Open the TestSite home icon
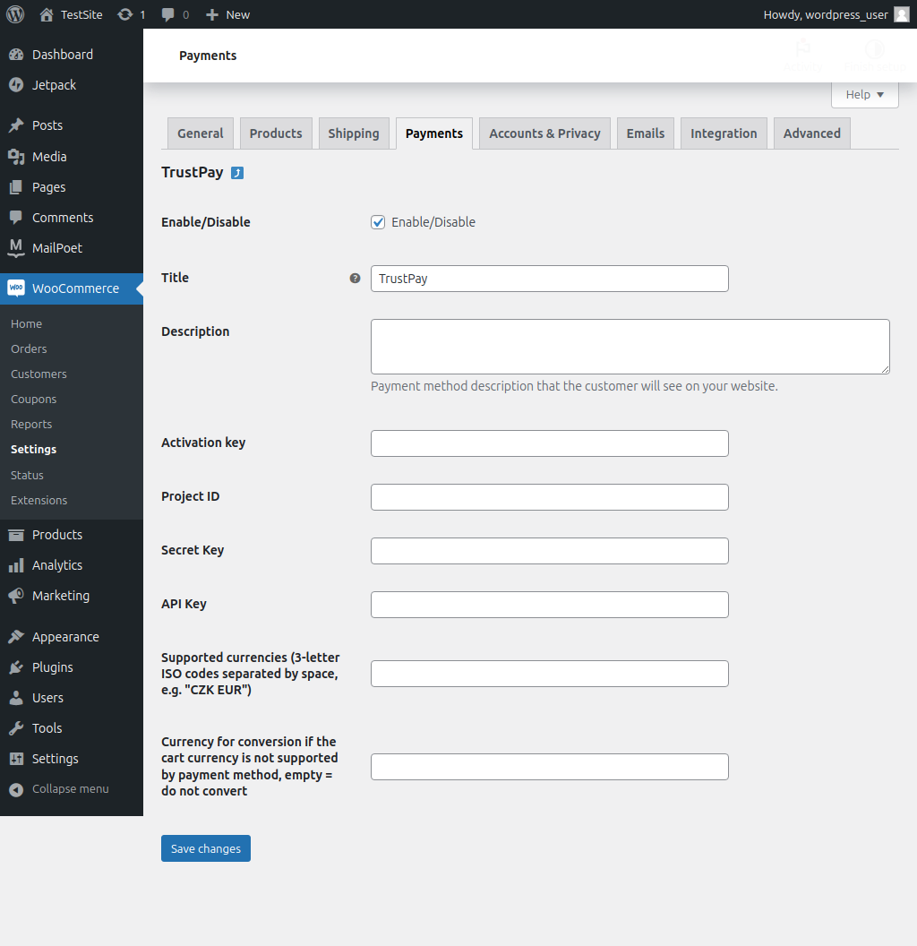 (x=47, y=14)
